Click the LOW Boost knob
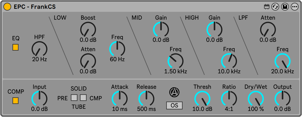The image size is (302, 117). [88, 29]
